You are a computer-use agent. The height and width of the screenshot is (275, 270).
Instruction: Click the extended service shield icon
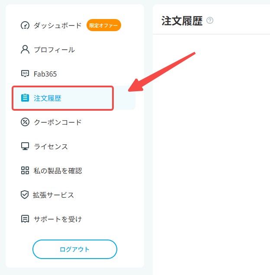(x=25, y=195)
